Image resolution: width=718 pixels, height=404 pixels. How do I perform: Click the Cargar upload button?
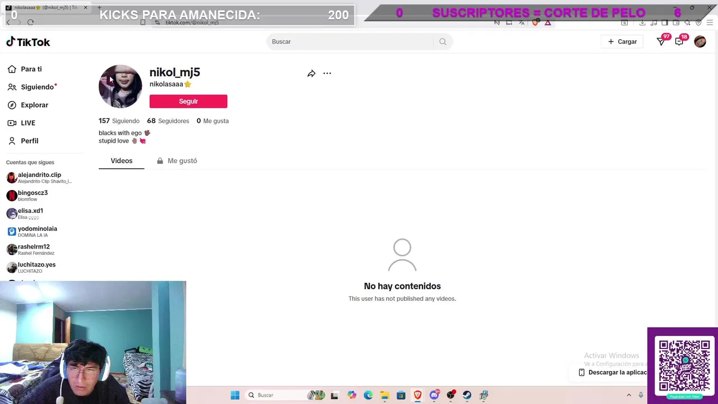click(622, 42)
